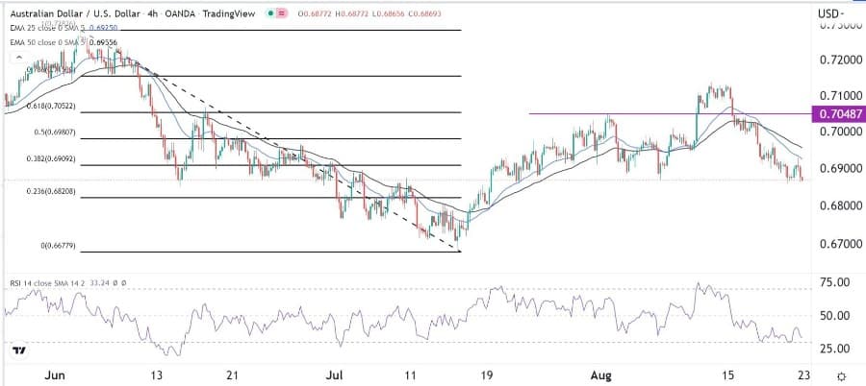Click the 0.70000 price axis label
Image resolution: width=866 pixels, height=386 pixels.
coord(839,132)
